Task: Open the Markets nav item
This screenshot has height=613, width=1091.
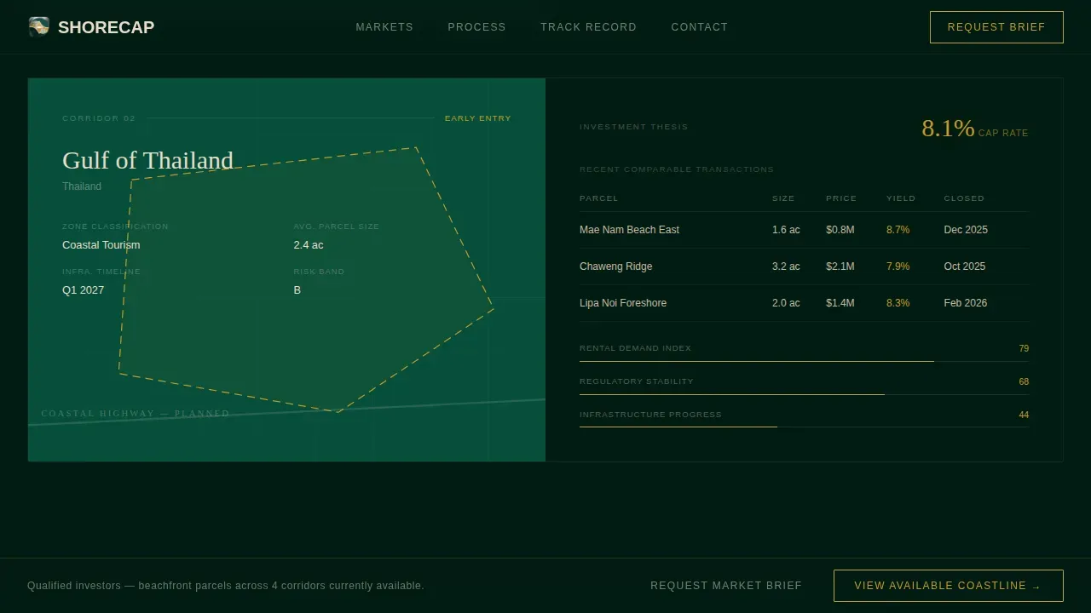Action: (384, 27)
